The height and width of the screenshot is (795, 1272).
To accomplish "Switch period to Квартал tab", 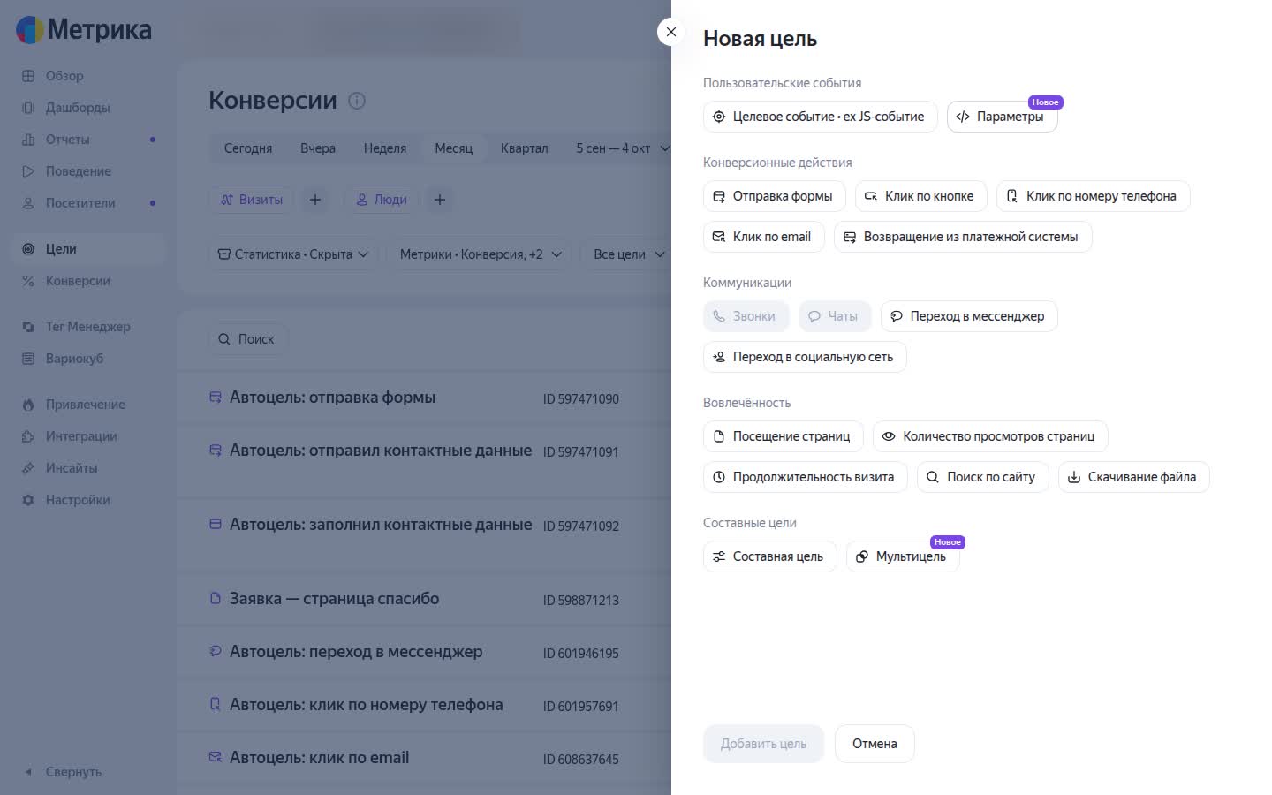I will click(x=525, y=148).
